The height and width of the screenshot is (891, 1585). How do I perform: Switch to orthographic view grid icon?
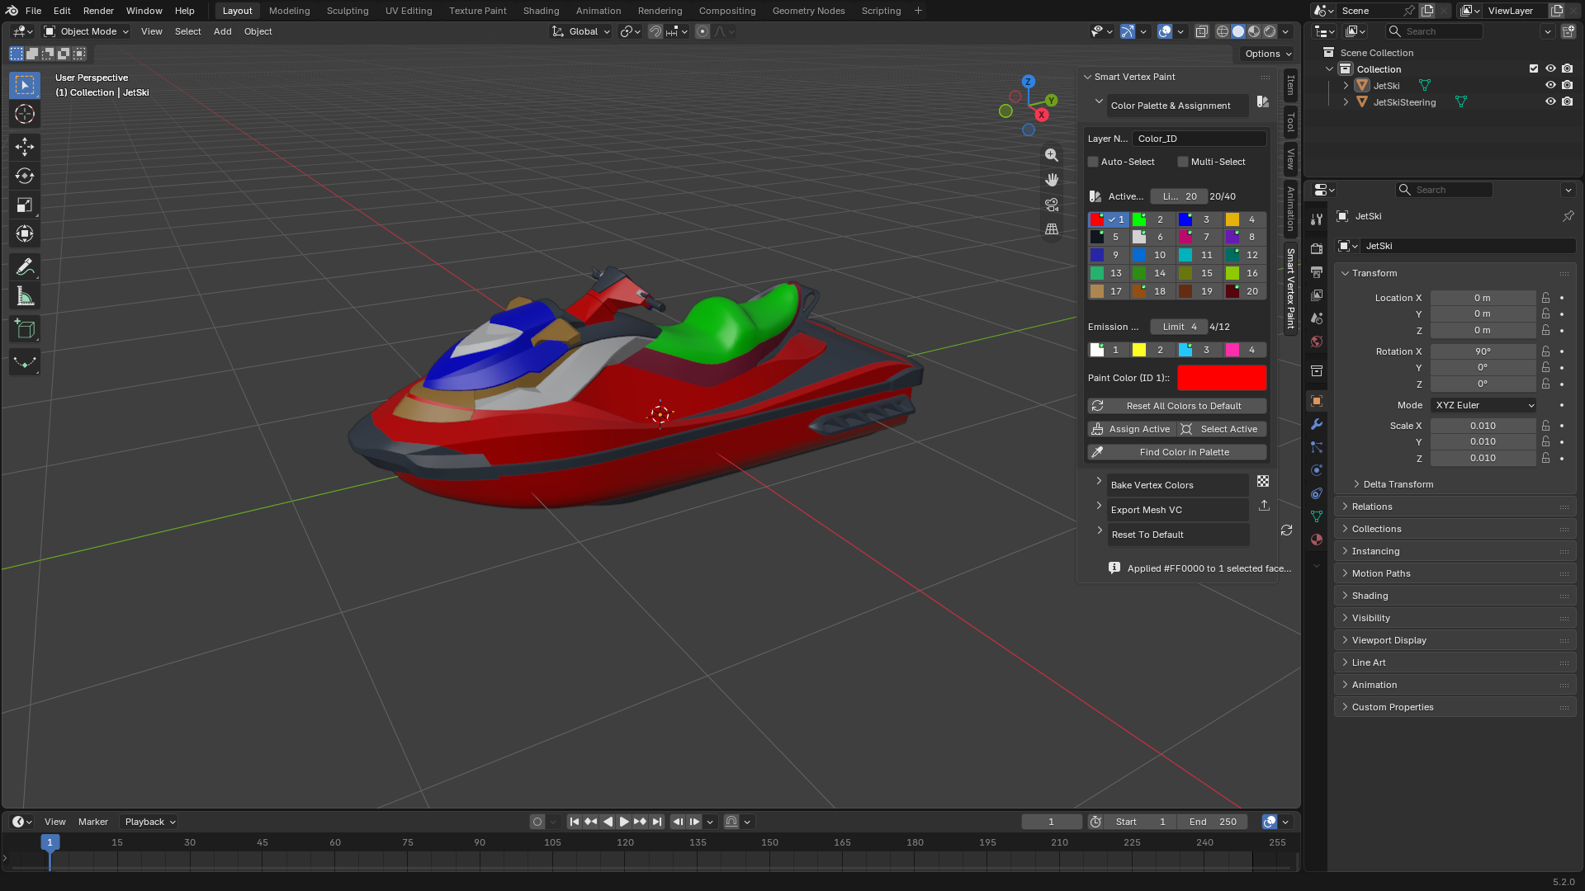tap(1052, 229)
